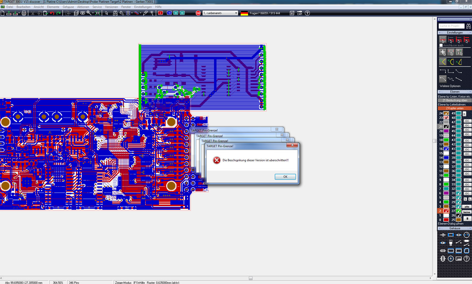Open the Datei menu
The image size is (472, 284).
tap(10, 7)
